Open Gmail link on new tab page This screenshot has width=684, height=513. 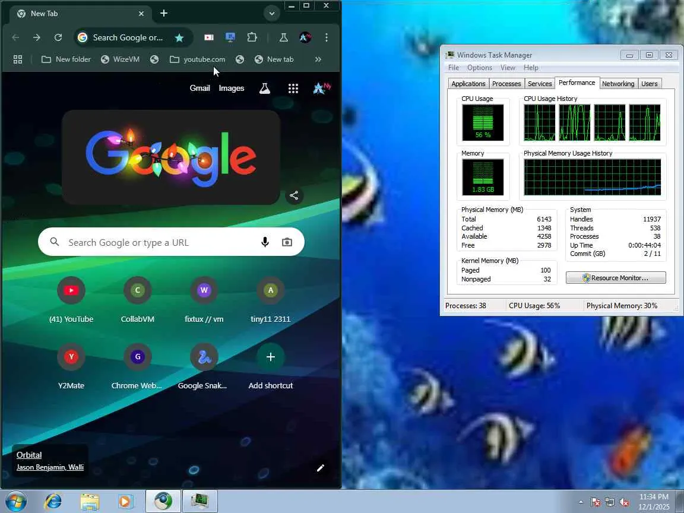(199, 88)
